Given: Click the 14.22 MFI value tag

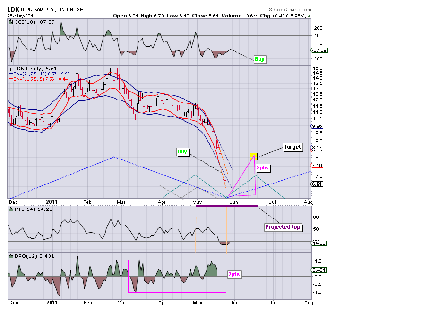Looking at the screenshot, I should coord(319,243).
